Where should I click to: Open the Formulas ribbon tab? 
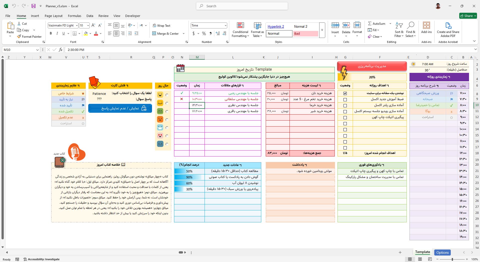(74, 16)
